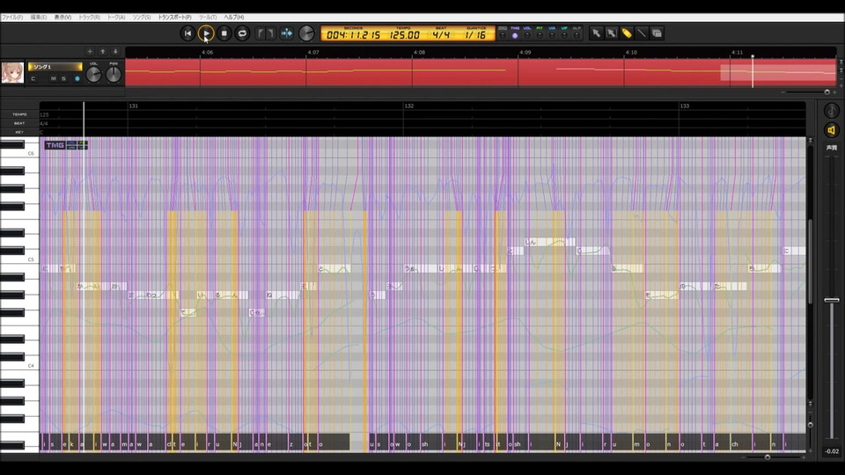
Task: Click the master volume dial in transport bar
Action: tap(306, 33)
